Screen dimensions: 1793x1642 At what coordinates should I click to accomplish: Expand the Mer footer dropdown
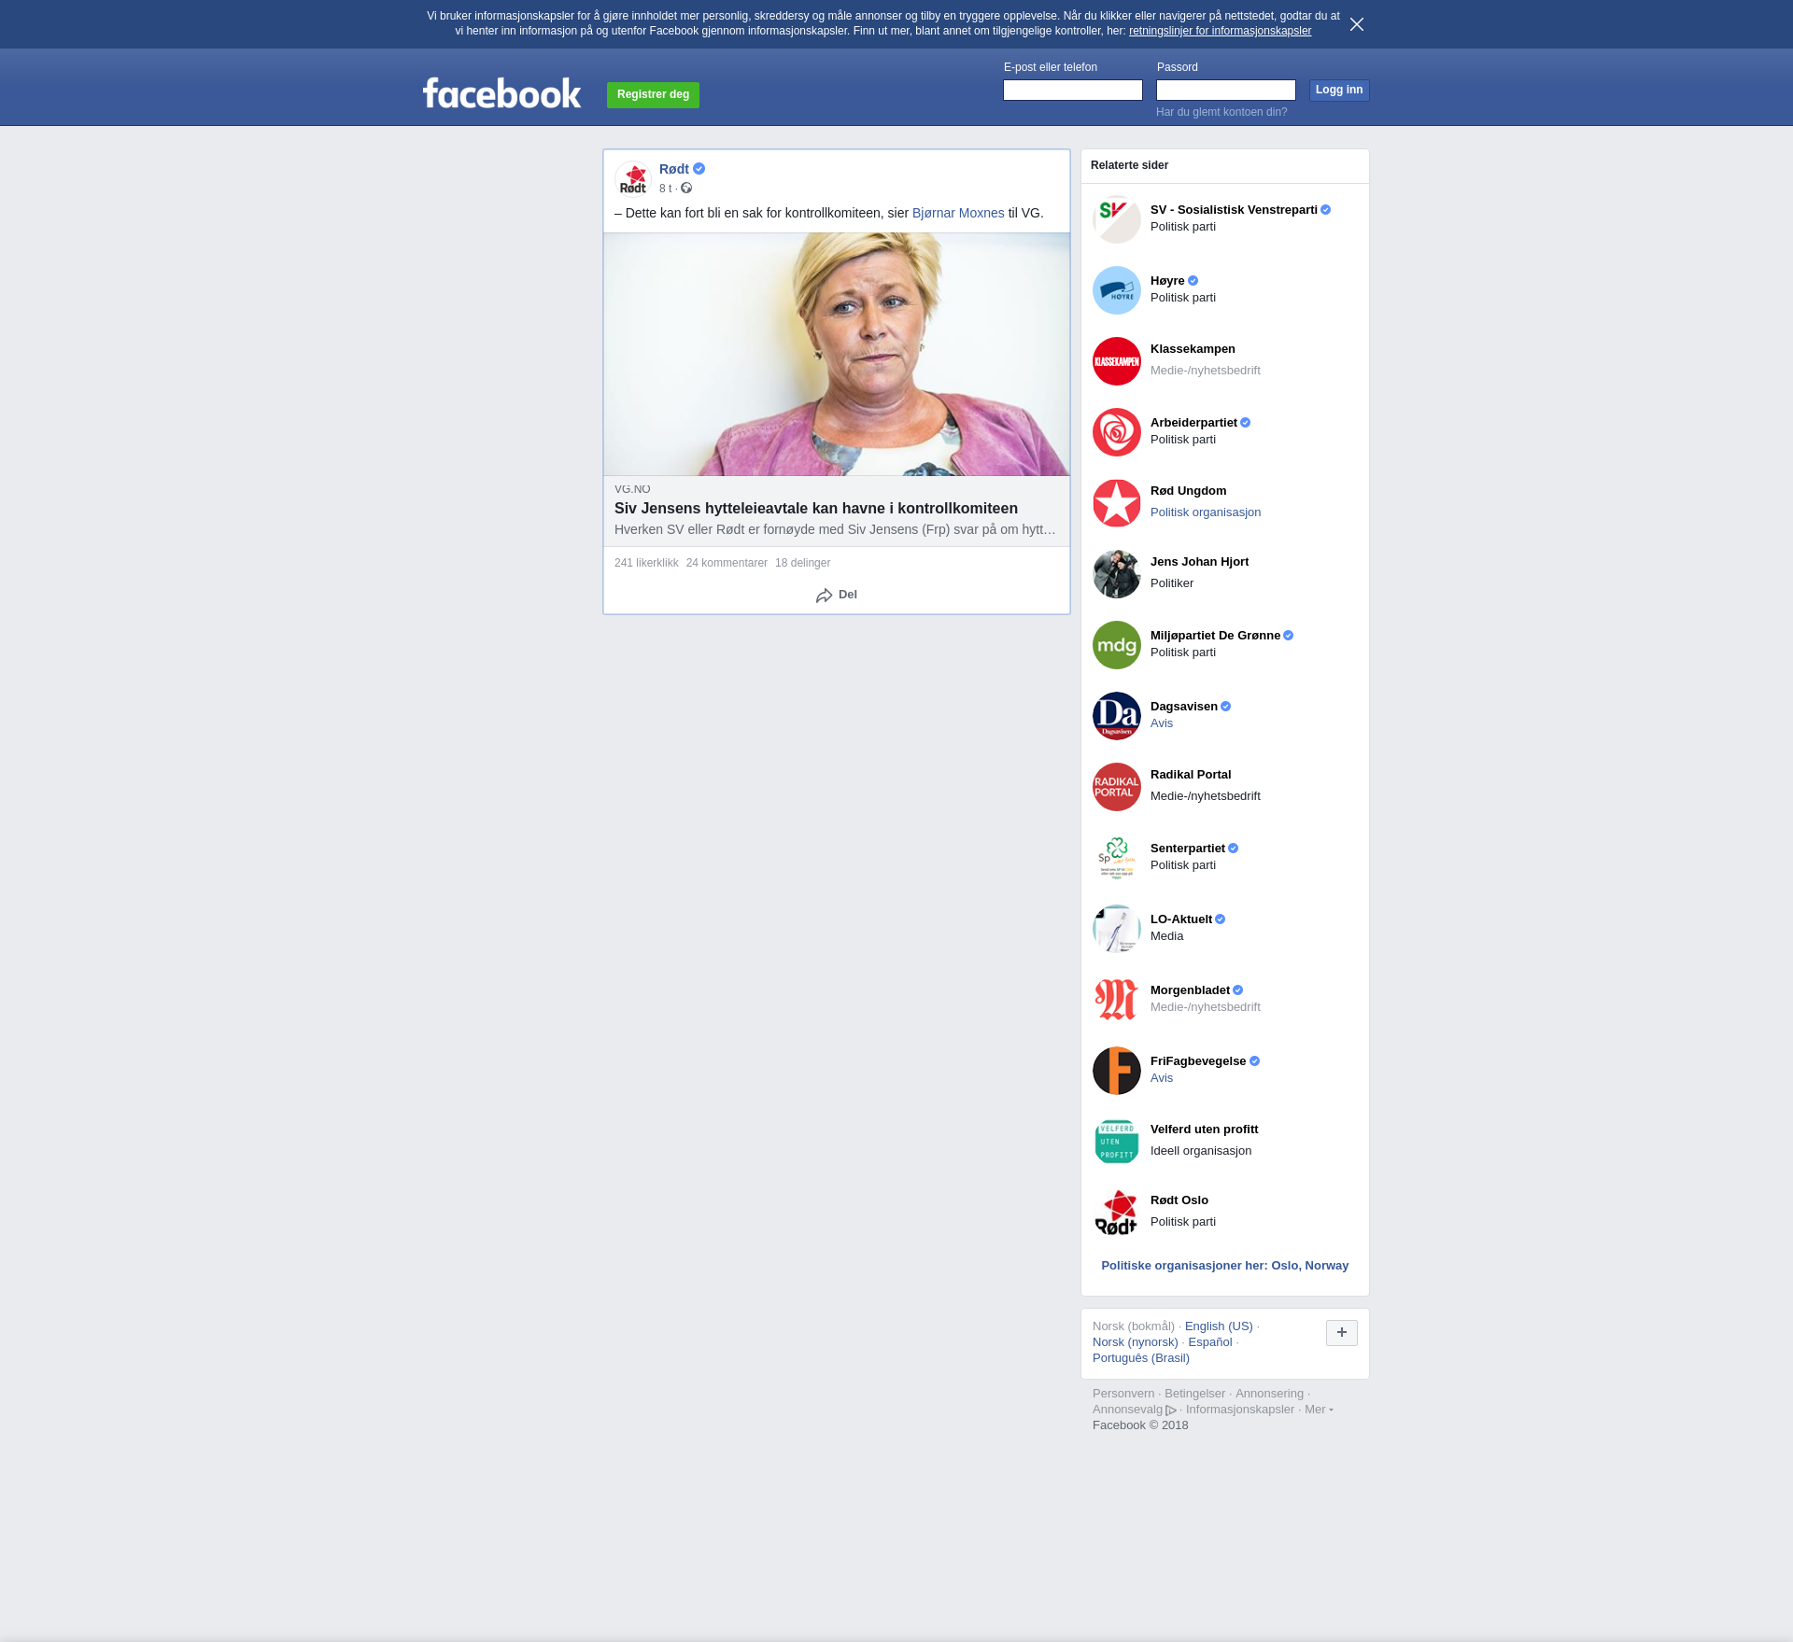pos(1319,1410)
